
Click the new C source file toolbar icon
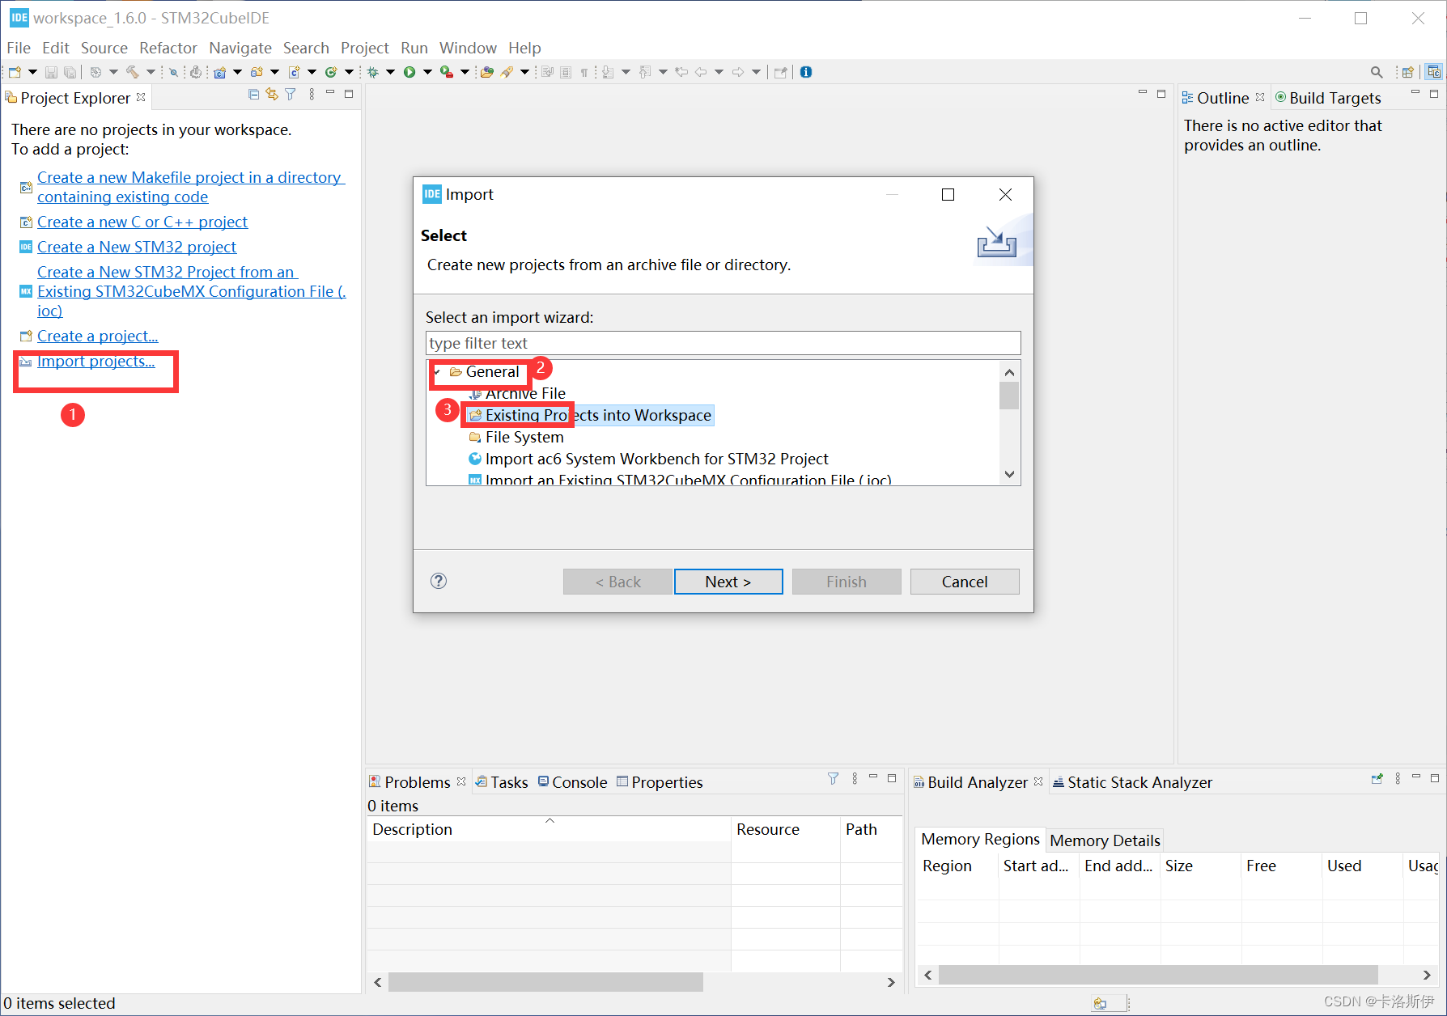294,72
